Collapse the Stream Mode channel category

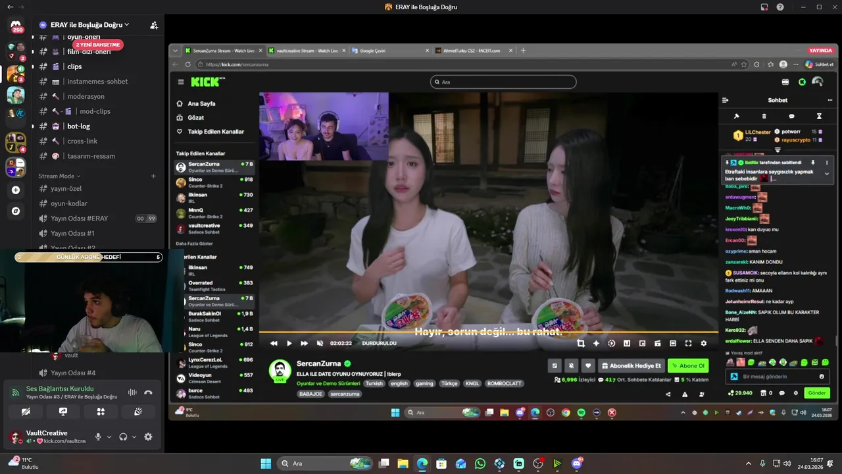(59, 176)
